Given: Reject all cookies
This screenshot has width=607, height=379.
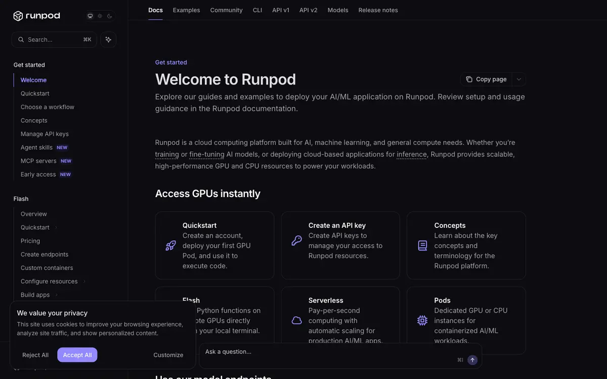Looking at the screenshot, I should (35, 355).
